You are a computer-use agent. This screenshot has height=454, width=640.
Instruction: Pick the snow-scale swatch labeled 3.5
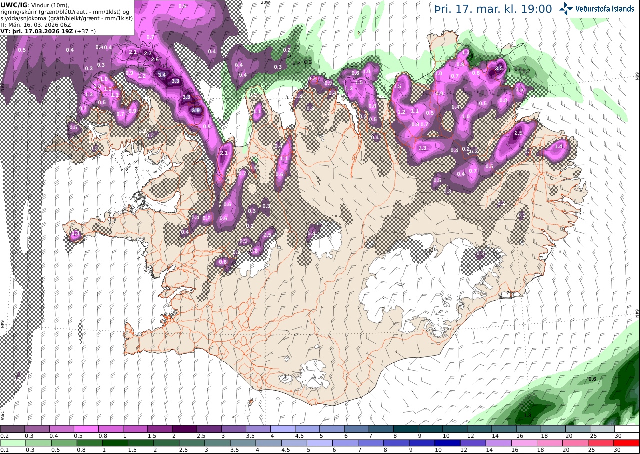(258, 429)
